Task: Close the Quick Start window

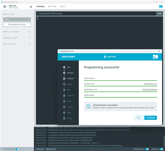Action: tap(159, 51)
